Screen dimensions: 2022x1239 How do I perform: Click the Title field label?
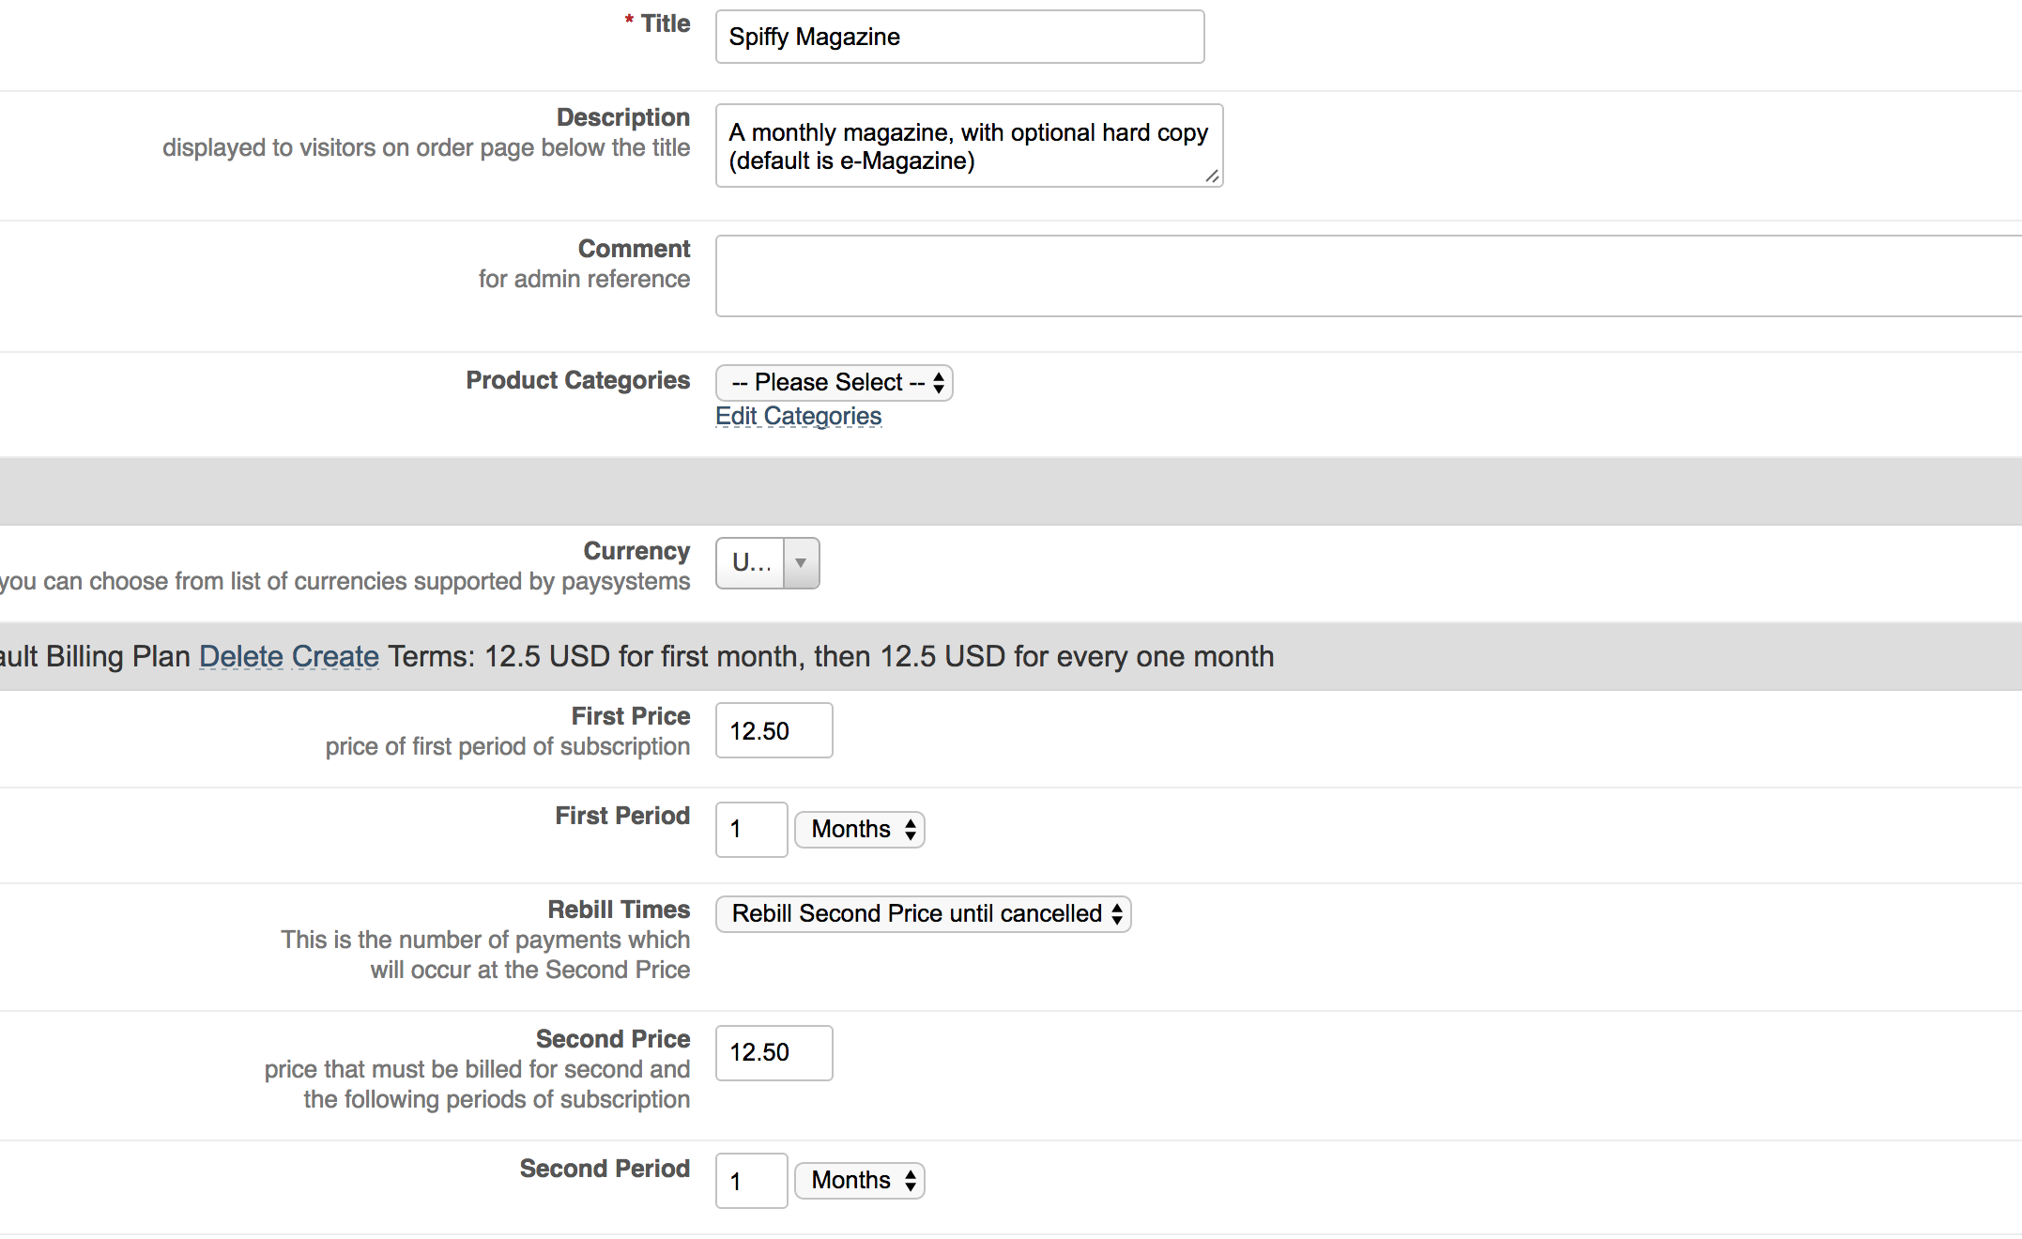[x=665, y=23]
